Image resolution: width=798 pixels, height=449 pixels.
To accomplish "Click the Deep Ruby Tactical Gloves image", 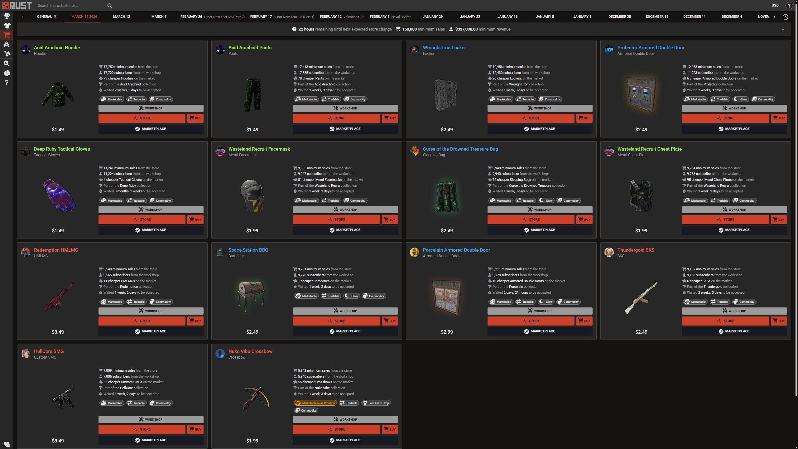I will [x=58, y=195].
